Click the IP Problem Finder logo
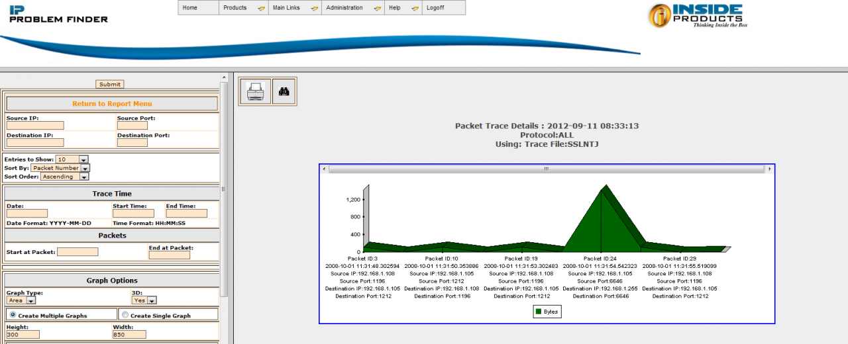Image resolution: width=848 pixels, height=344 pixels. pos(58,14)
